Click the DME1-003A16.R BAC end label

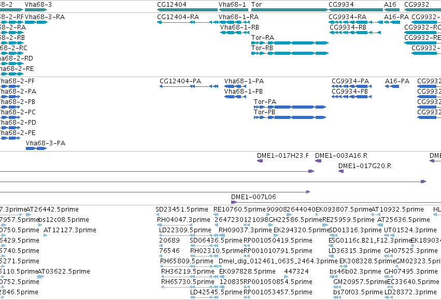341,156
